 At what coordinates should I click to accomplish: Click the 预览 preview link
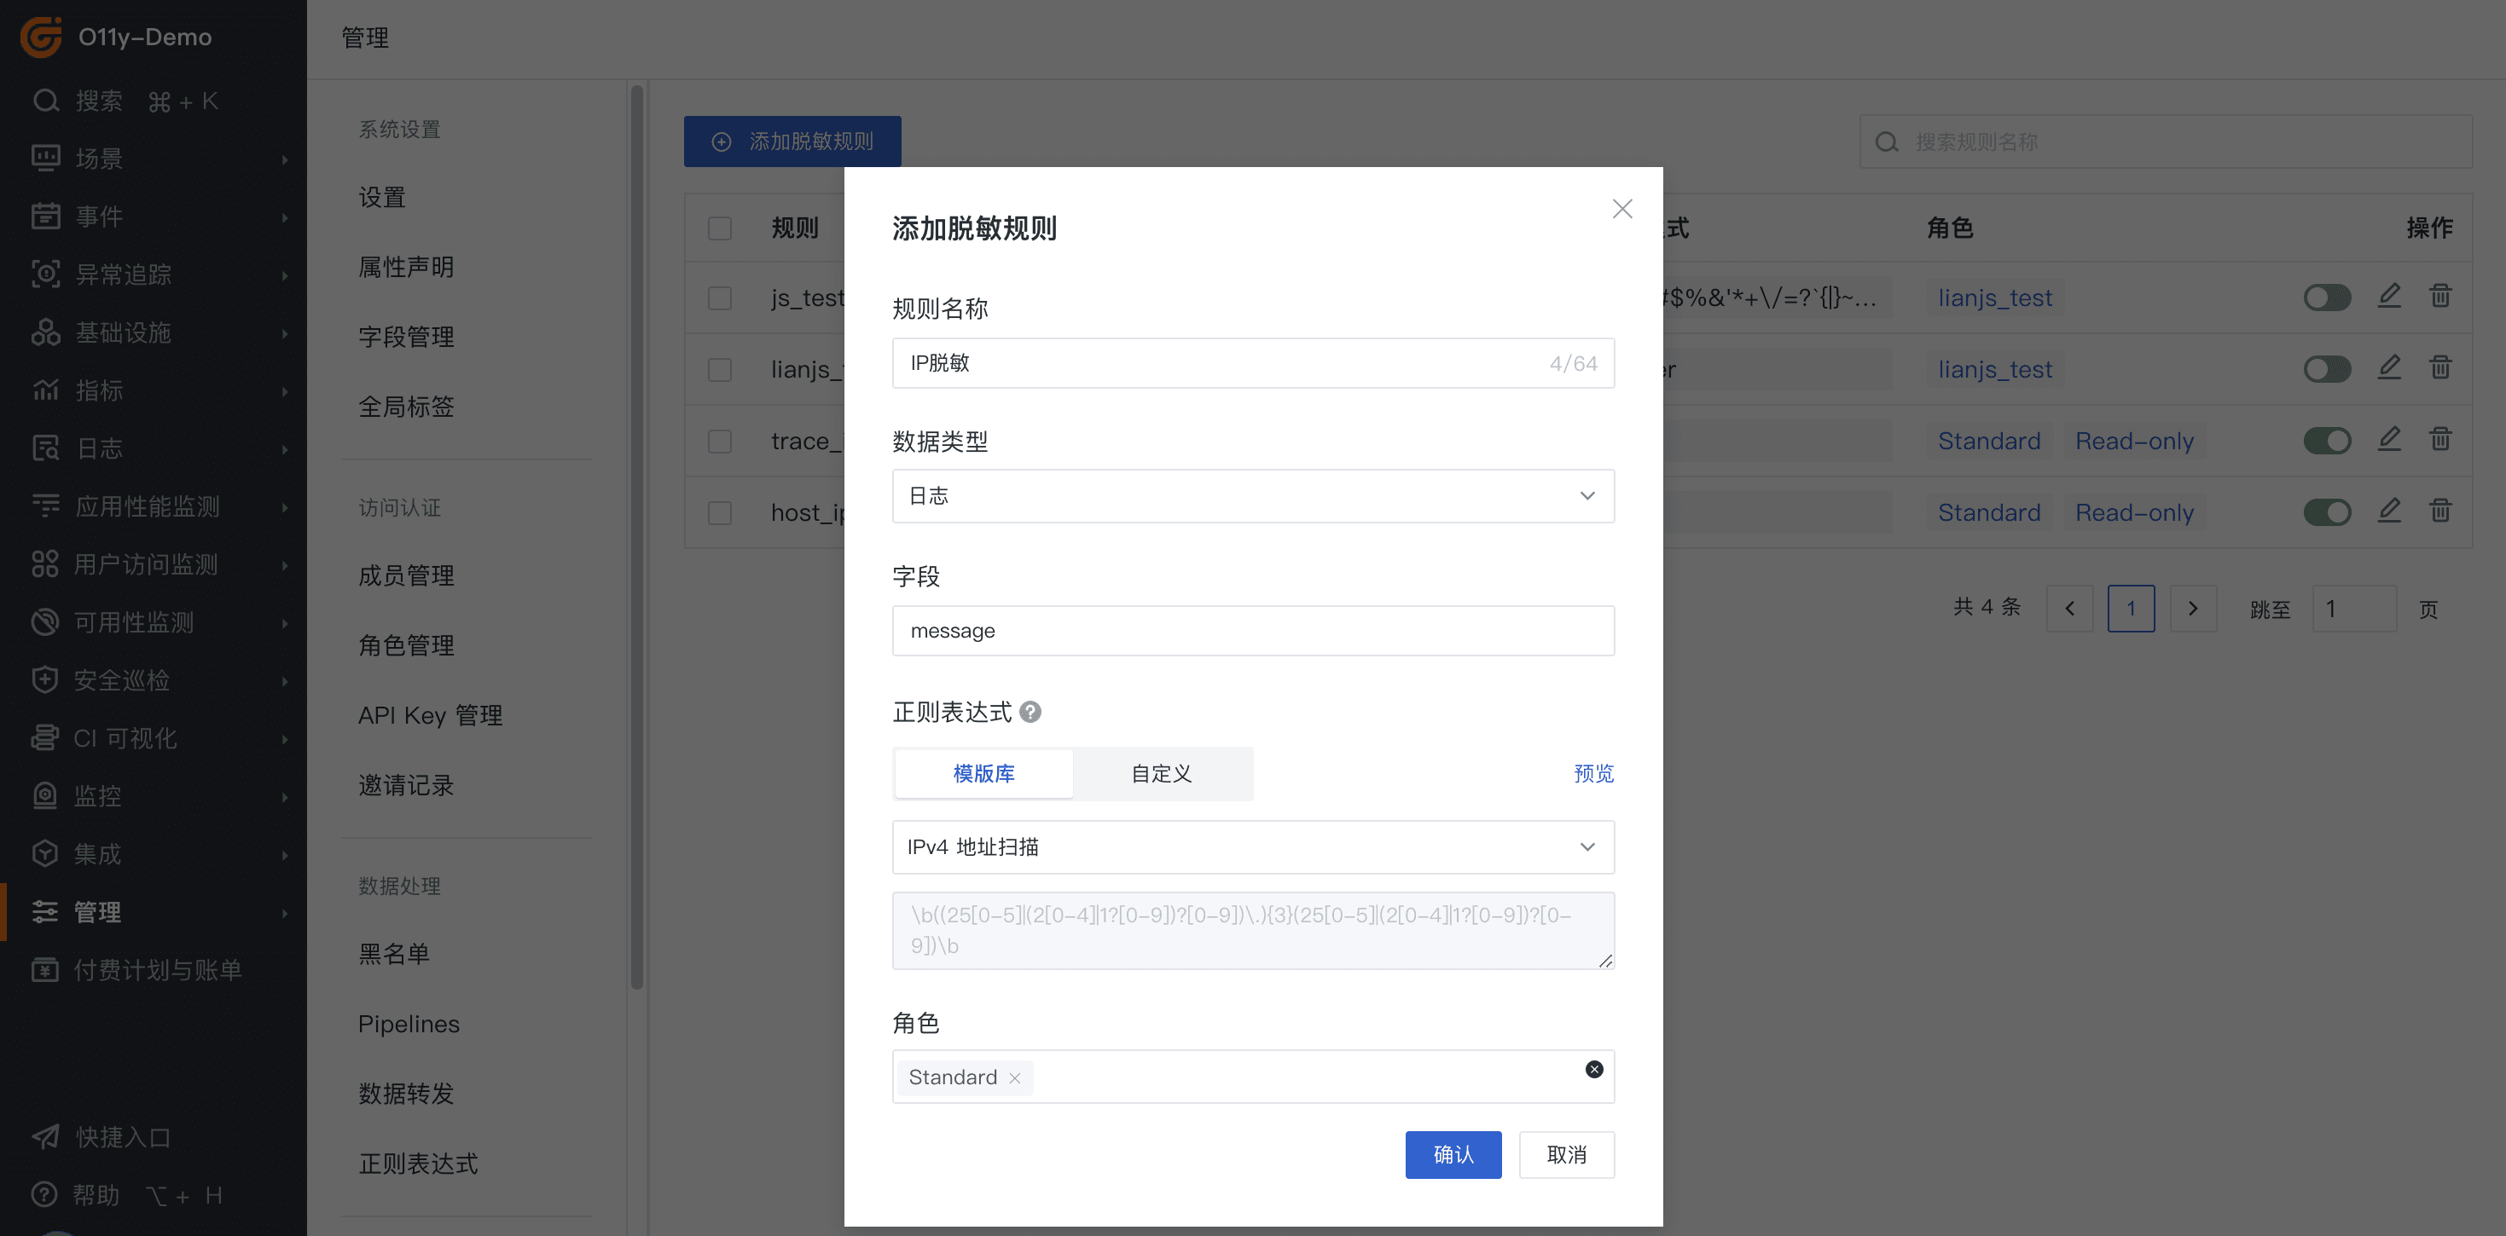click(1593, 774)
